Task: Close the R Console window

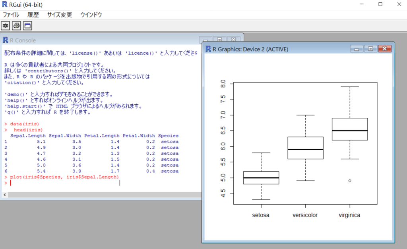Action: click(234, 40)
